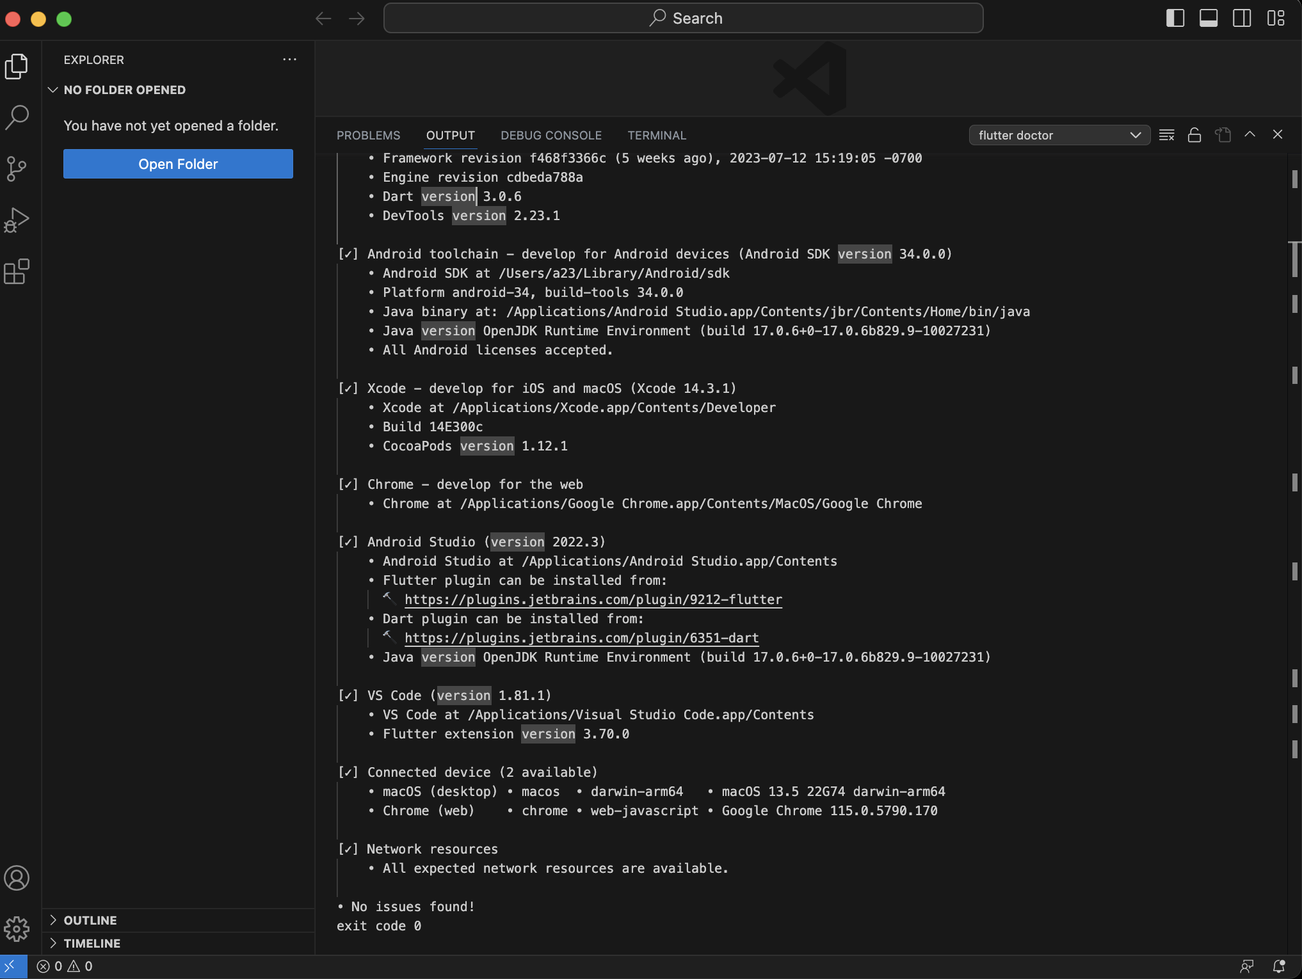Toggle the secondary side bar layout

[x=1242, y=19]
